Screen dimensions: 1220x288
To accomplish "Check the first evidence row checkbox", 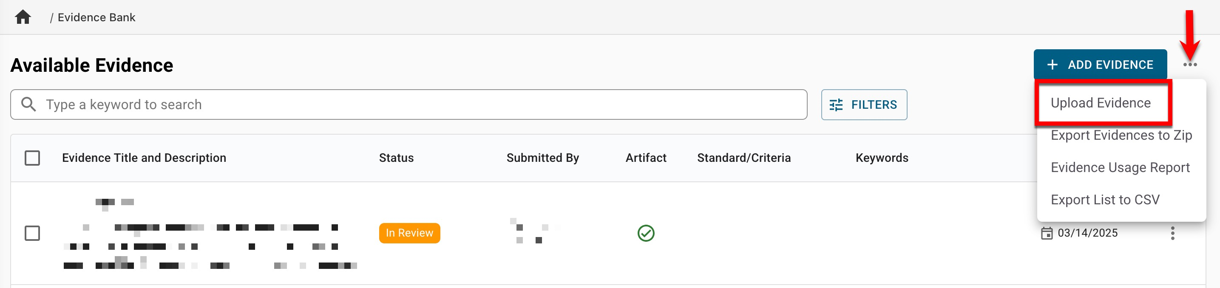I will [x=32, y=233].
